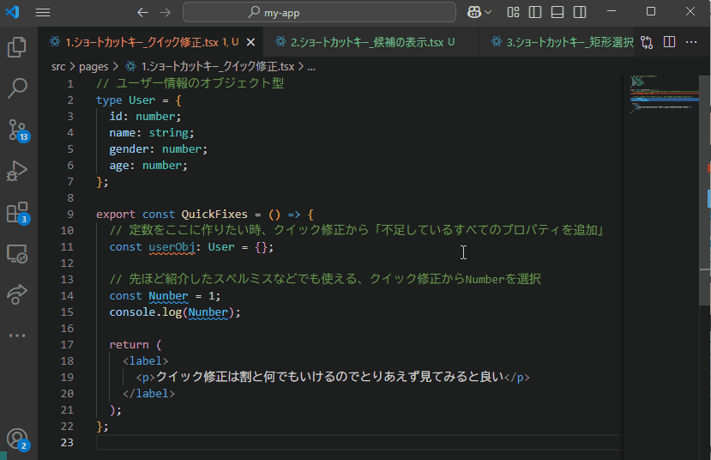Select the src breadcrumb
Viewport: 711px width, 460px height.
(x=58, y=67)
